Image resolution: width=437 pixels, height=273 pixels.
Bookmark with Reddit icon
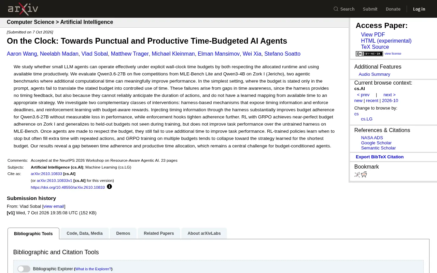(364, 175)
